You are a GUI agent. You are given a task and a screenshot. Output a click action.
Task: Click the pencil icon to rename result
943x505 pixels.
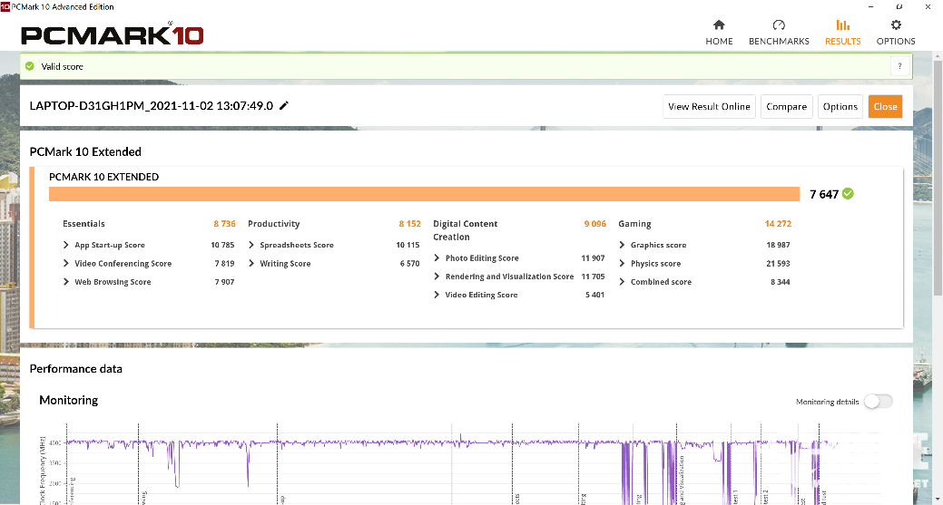pyautogui.click(x=284, y=106)
